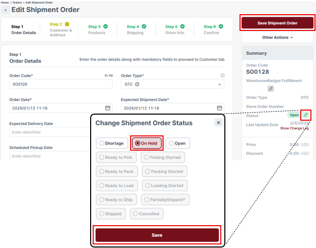The width and height of the screenshot is (316, 248).
Task: Expand the Other Actions dropdown
Action: pyautogui.click(x=278, y=38)
